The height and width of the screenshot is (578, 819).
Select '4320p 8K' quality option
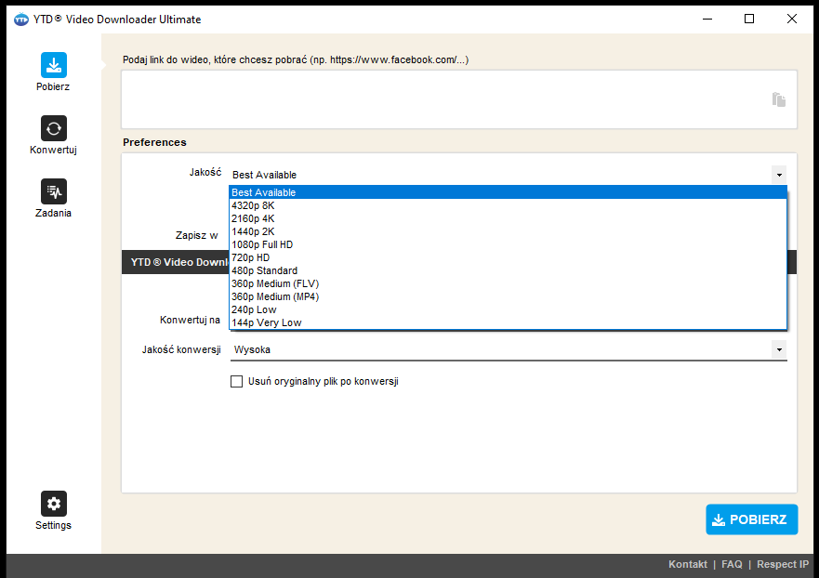tap(508, 205)
